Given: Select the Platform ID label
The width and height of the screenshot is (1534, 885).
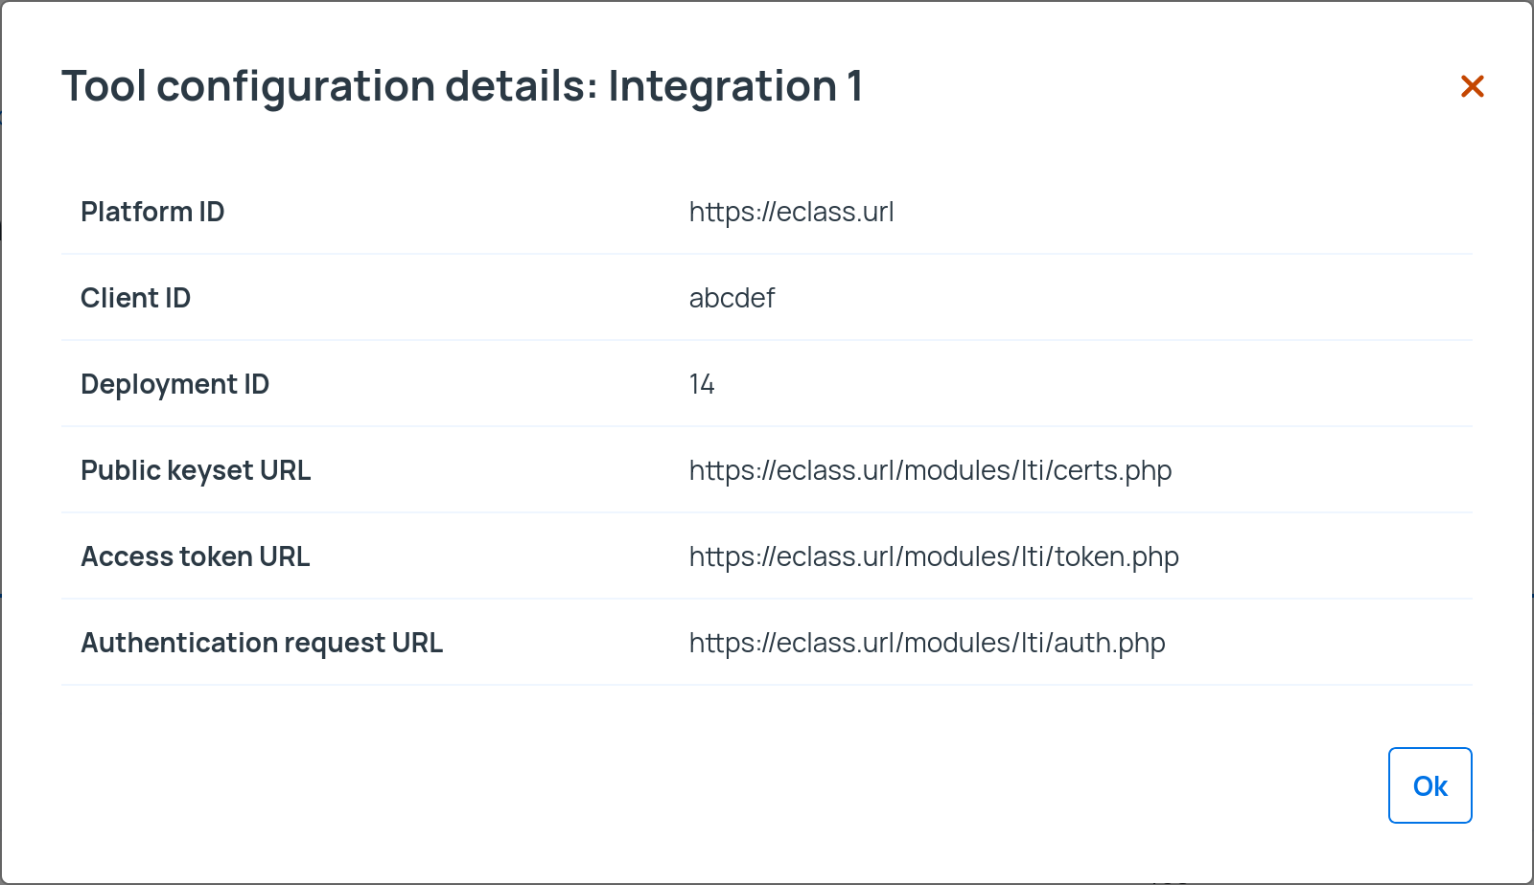Looking at the screenshot, I should pyautogui.click(x=152, y=212).
